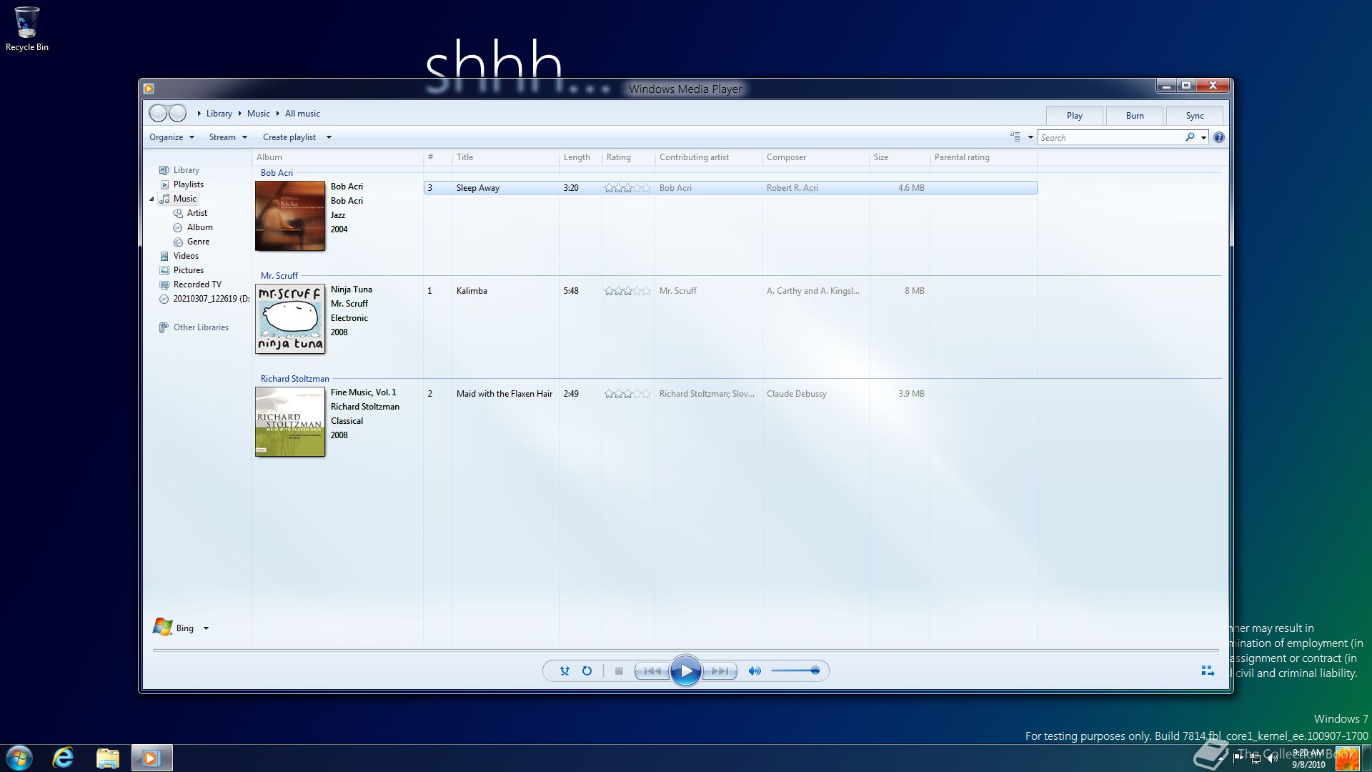Select Genre in the navigation pane

(198, 242)
